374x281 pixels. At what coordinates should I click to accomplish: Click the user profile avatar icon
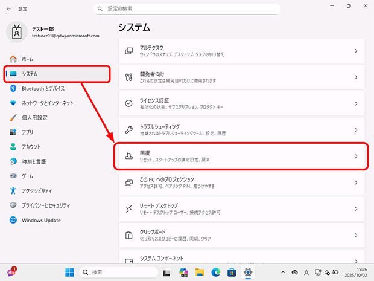coord(17,32)
